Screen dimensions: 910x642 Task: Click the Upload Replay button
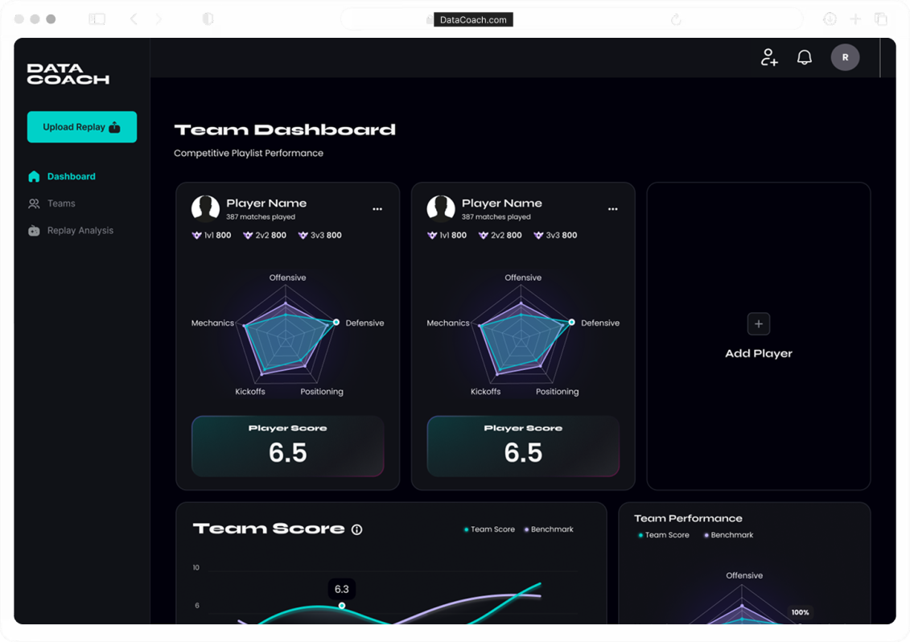click(82, 126)
